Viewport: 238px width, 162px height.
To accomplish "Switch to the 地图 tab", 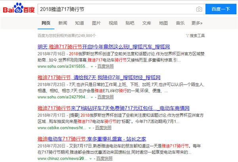I will click(163, 23).
